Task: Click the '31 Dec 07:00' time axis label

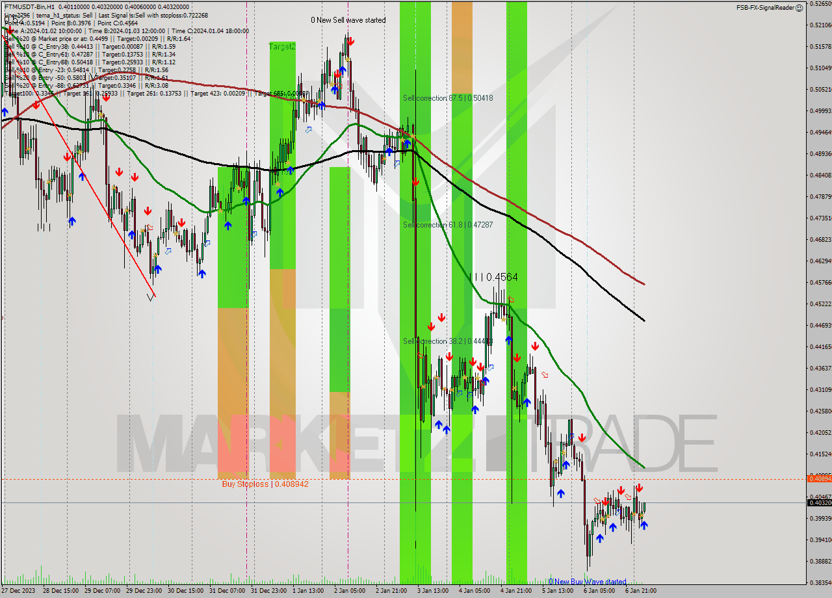Action: coord(227,591)
